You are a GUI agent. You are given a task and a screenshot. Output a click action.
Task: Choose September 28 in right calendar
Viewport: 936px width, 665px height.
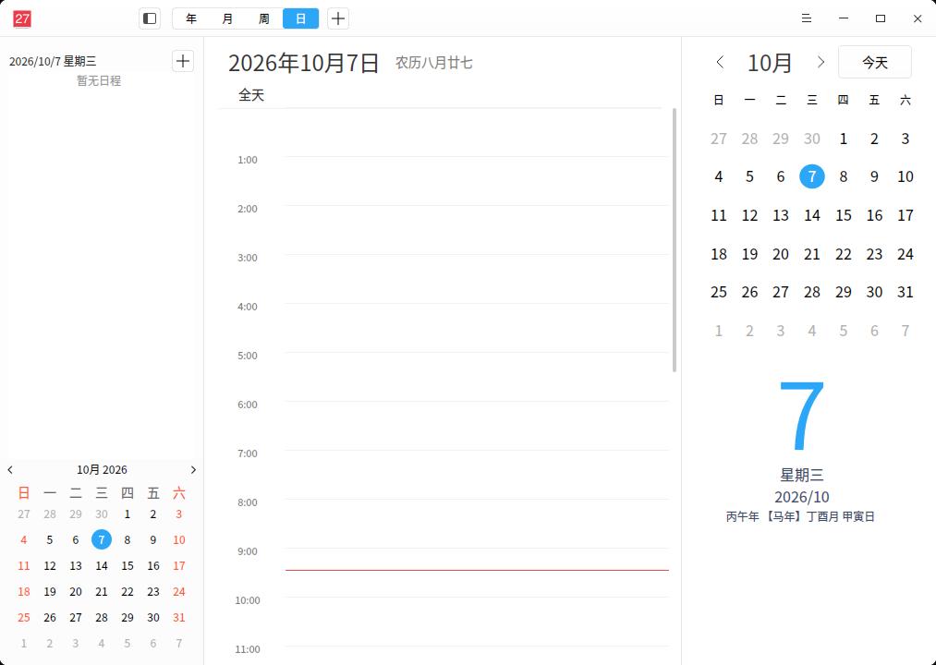[749, 139]
